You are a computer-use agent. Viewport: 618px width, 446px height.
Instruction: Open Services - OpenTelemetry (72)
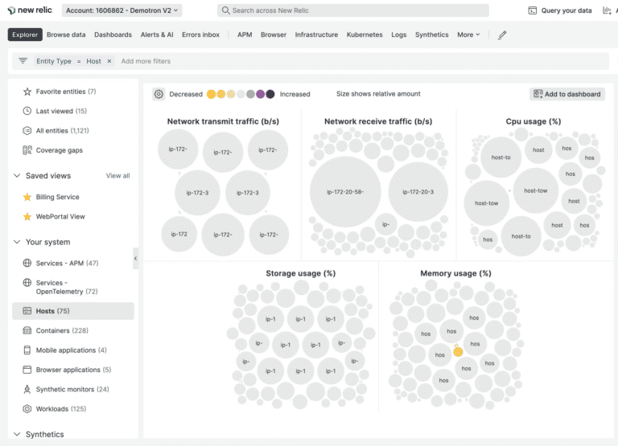coord(67,287)
